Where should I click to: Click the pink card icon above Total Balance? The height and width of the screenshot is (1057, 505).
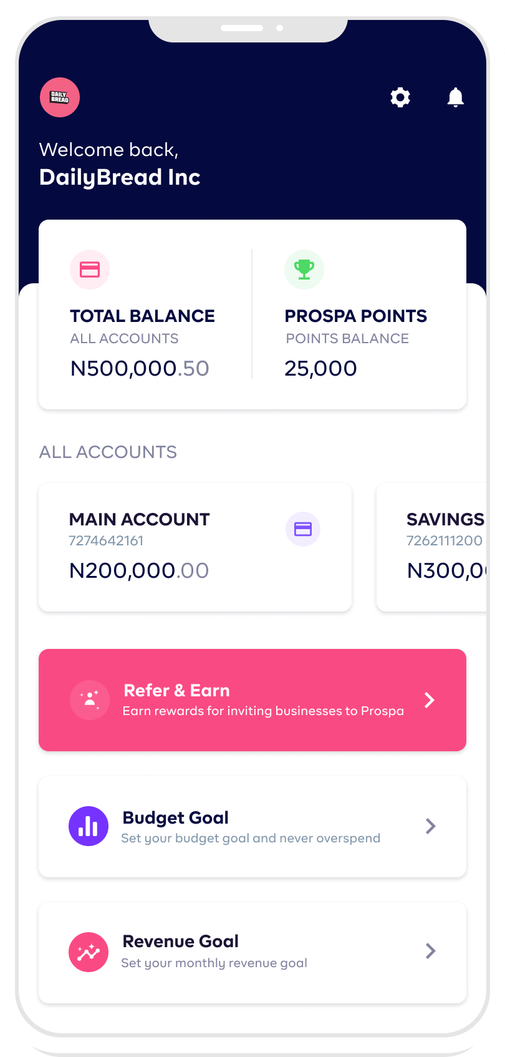(89, 270)
